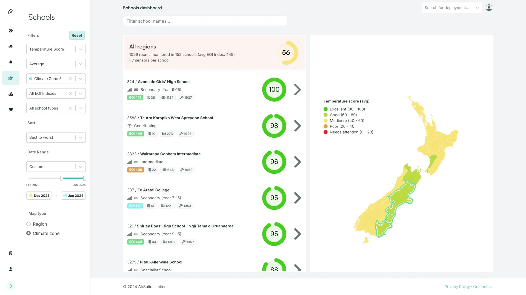Open the Jun 2024 end date button
526x295 pixels.
pos(73,196)
